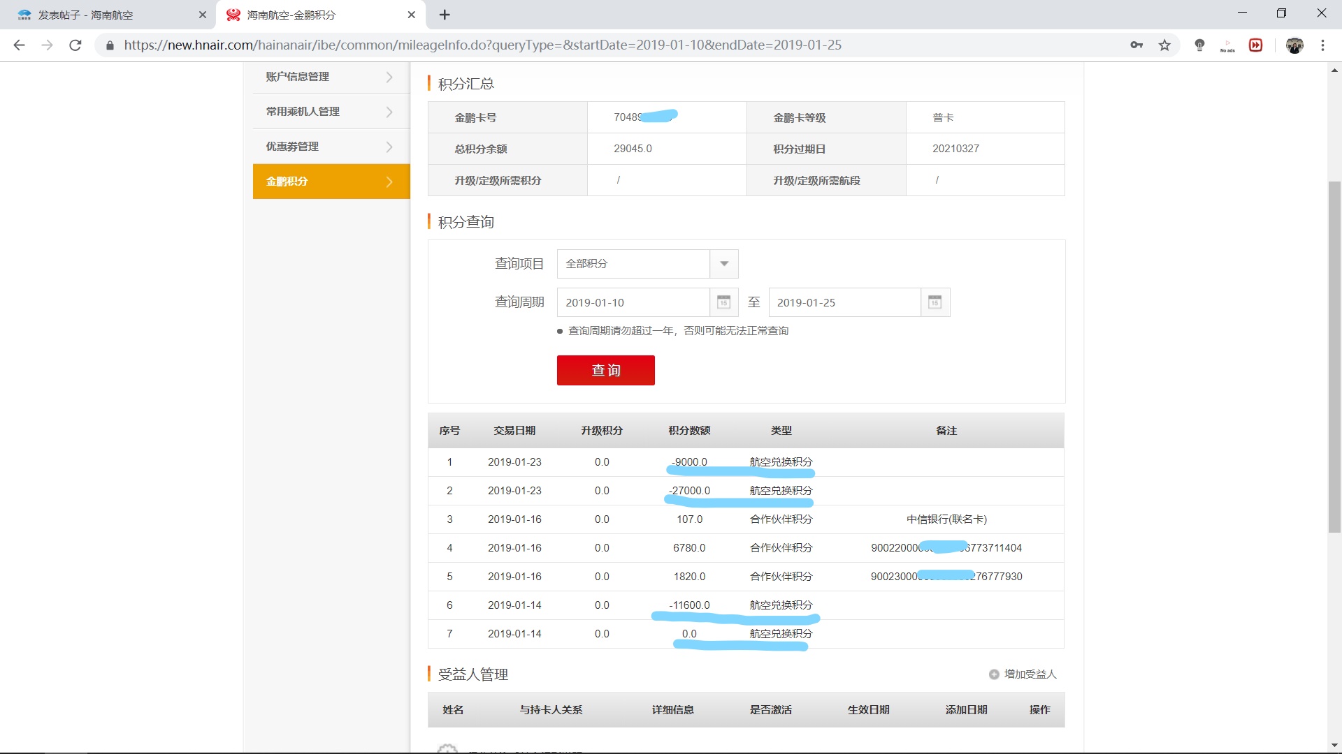
Task: Open 常用乘机人管理 sidebar menu
Action: point(331,112)
